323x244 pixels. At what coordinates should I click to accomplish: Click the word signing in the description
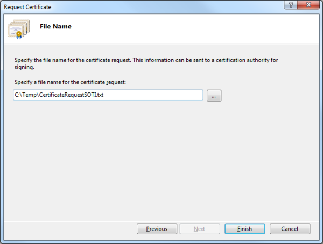pyautogui.click(x=24, y=68)
